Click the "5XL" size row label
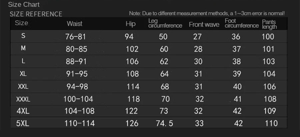The image size is (300, 137). [23, 123]
